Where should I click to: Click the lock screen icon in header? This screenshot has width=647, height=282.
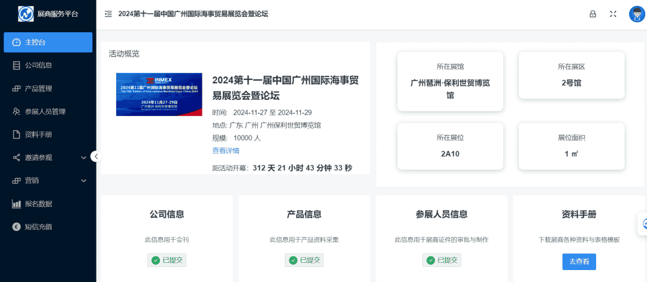593,14
